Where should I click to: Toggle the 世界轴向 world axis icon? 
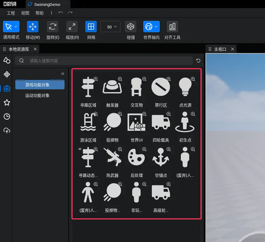click(149, 27)
